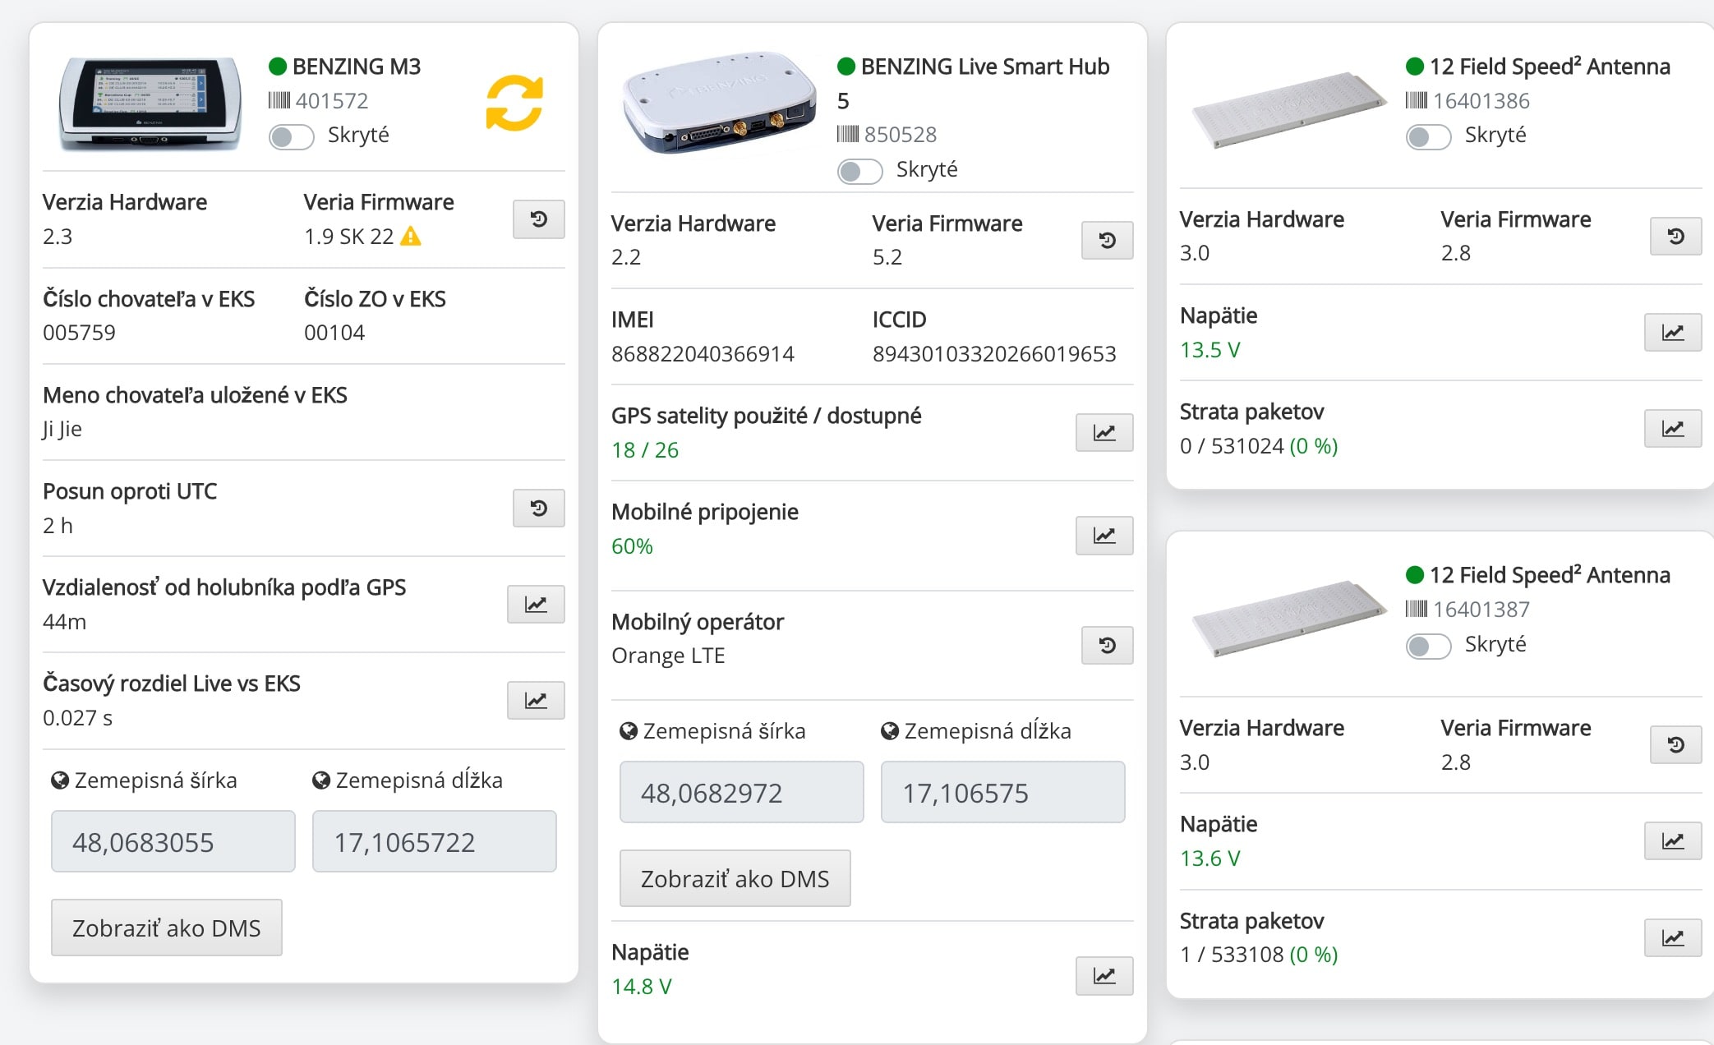This screenshot has width=1714, height=1045.
Task: Click latitude field showing 48,0682972
Action: pyautogui.click(x=742, y=792)
